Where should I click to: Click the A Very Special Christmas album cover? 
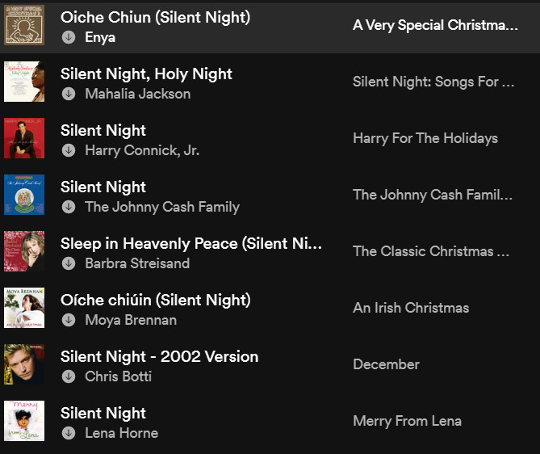pyautogui.click(x=24, y=25)
